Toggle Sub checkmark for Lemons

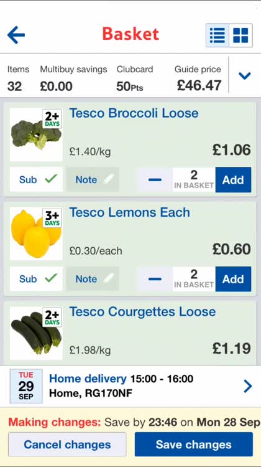click(x=36, y=279)
